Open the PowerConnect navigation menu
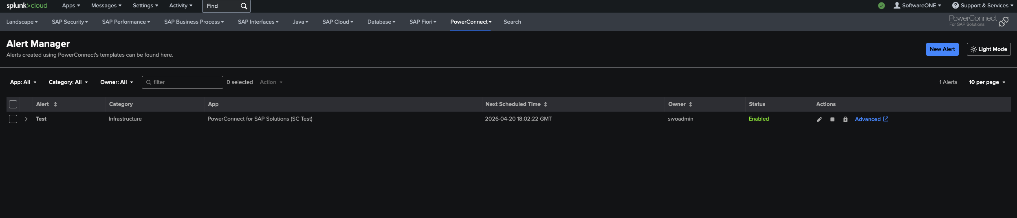Image resolution: width=1017 pixels, height=218 pixels. point(471,22)
